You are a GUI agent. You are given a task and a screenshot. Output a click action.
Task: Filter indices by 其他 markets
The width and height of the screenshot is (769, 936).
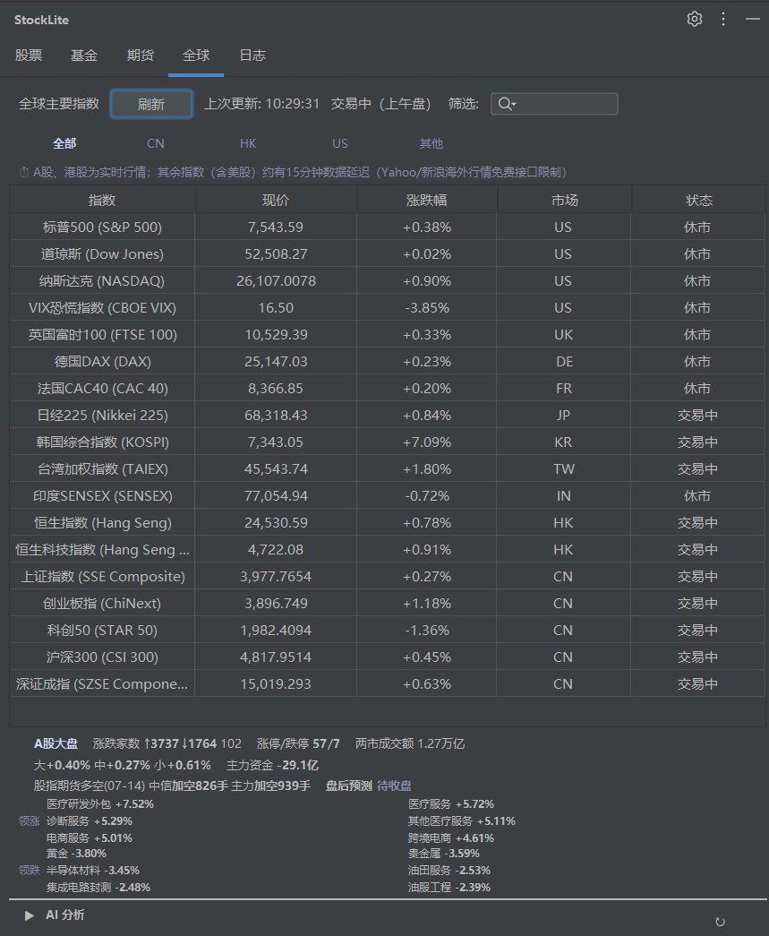tap(431, 143)
